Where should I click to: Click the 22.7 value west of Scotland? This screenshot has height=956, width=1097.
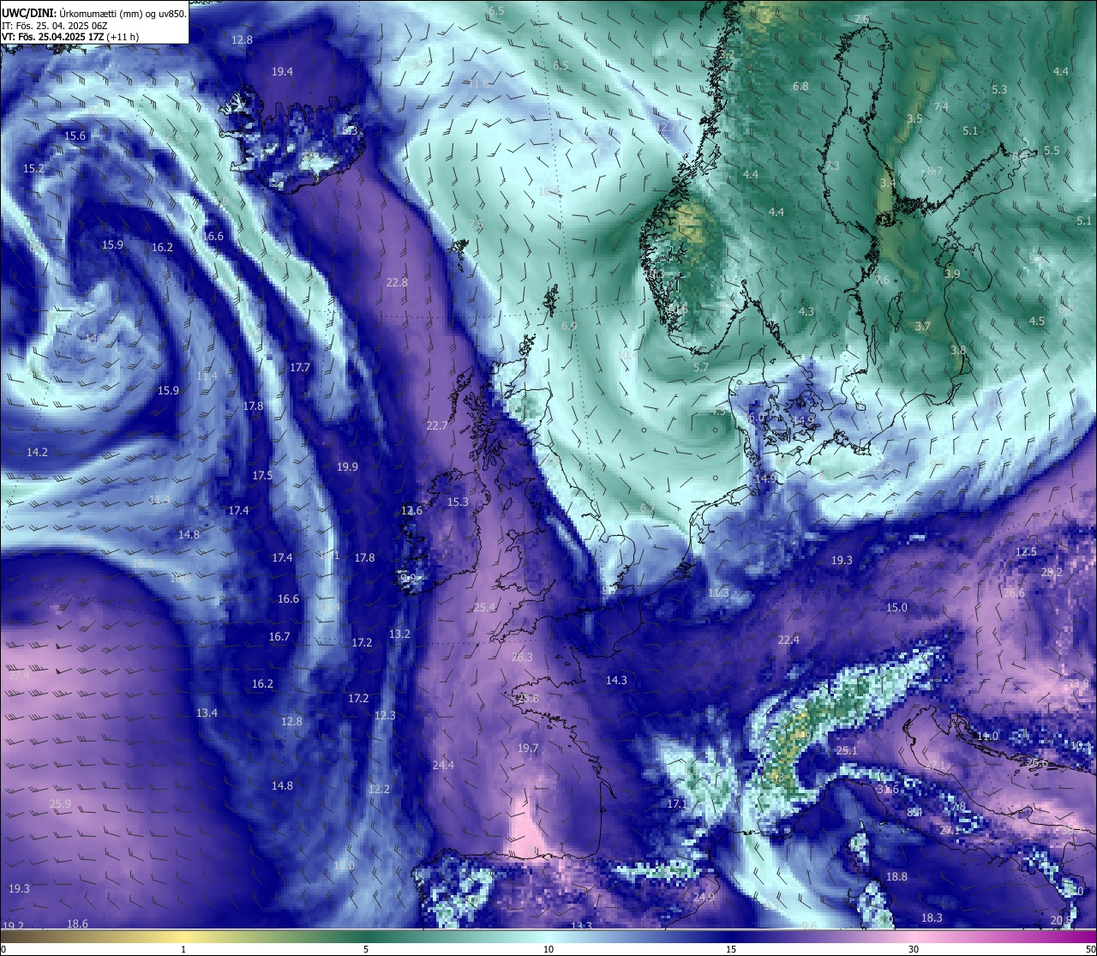(x=437, y=426)
